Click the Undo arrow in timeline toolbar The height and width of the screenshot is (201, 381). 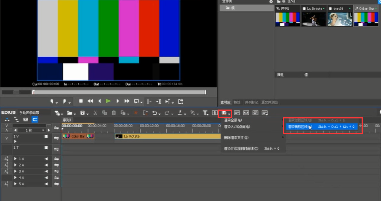pyautogui.click(x=155, y=113)
